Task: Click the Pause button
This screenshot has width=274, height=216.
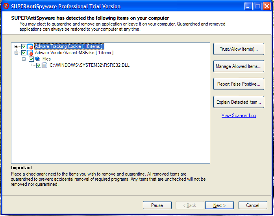Action: pos(157,205)
